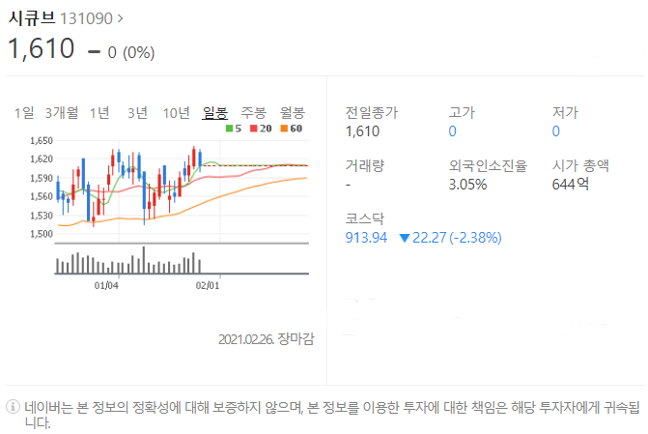The height and width of the screenshot is (434, 648).
Task: Open 시큐브 131090 stock detail link
Action: [66, 18]
